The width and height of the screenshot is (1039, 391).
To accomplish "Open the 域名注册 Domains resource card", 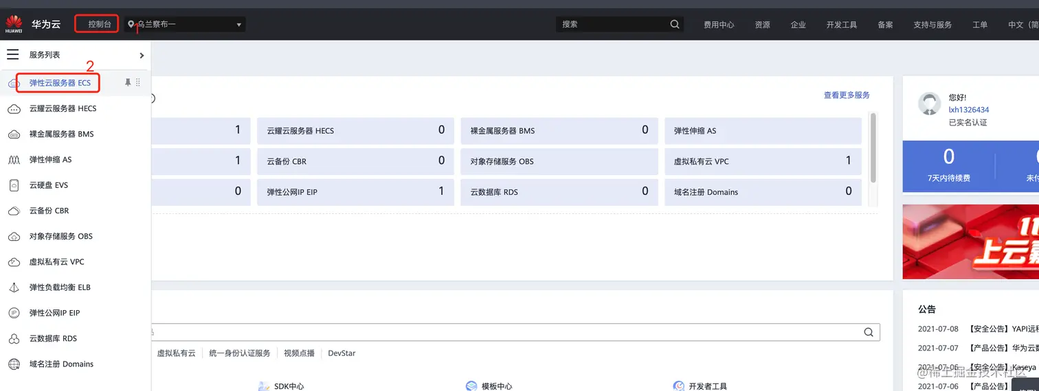I will (763, 192).
